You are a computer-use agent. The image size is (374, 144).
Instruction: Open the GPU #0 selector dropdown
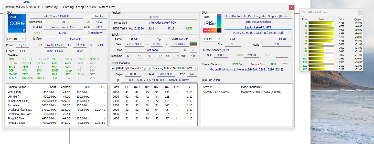(x=211, y=39)
